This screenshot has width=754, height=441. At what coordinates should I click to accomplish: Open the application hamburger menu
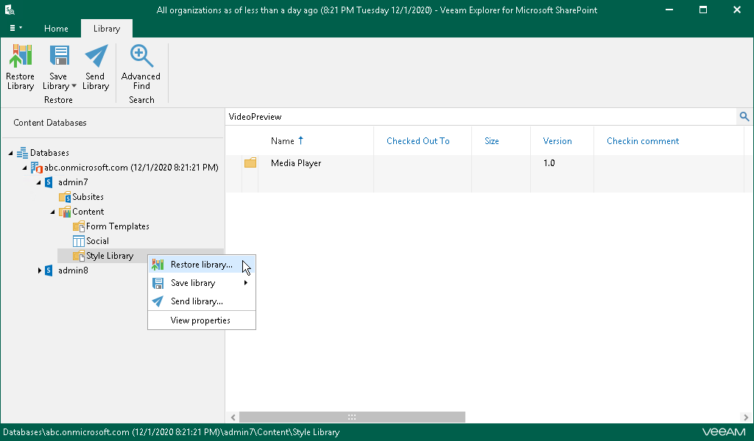[x=15, y=29]
